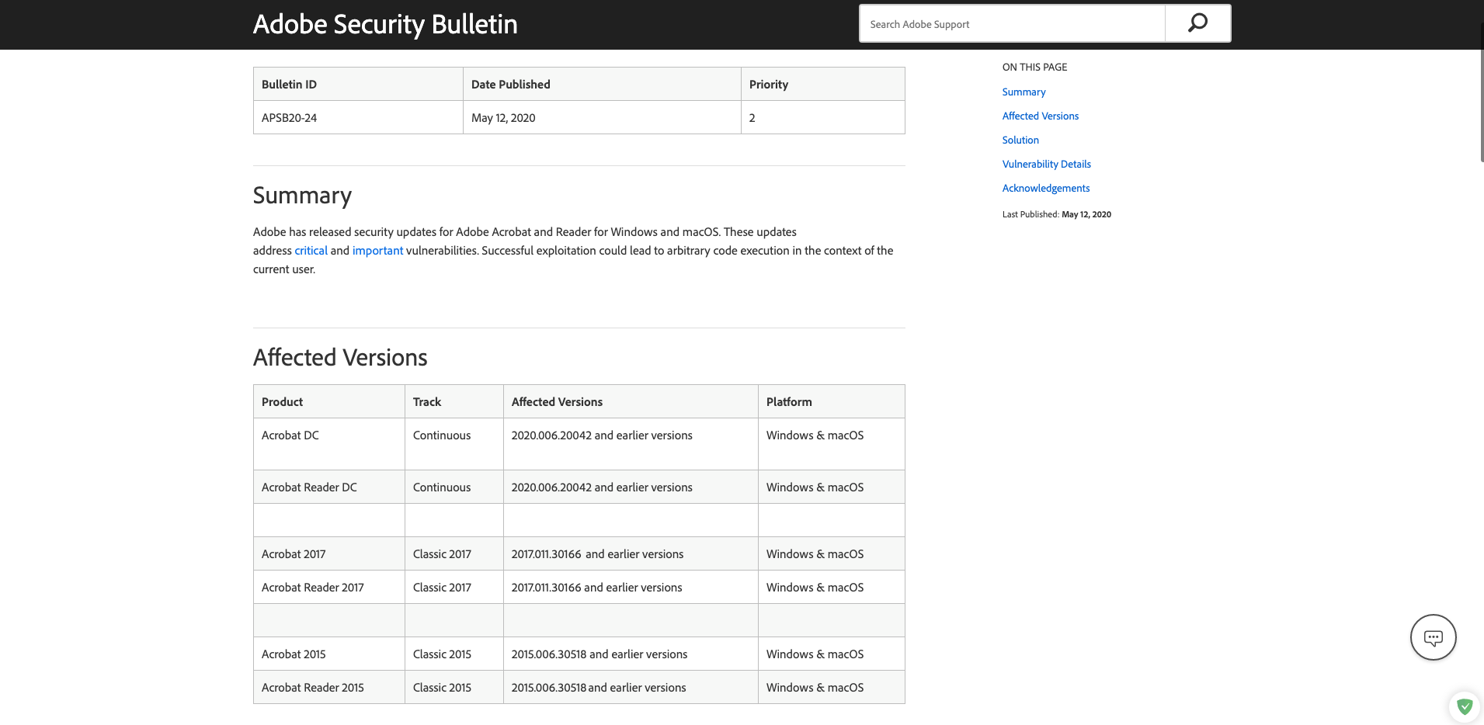Follow the 'important' severity link
The width and height of the screenshot is (1484, 725).
377,251
